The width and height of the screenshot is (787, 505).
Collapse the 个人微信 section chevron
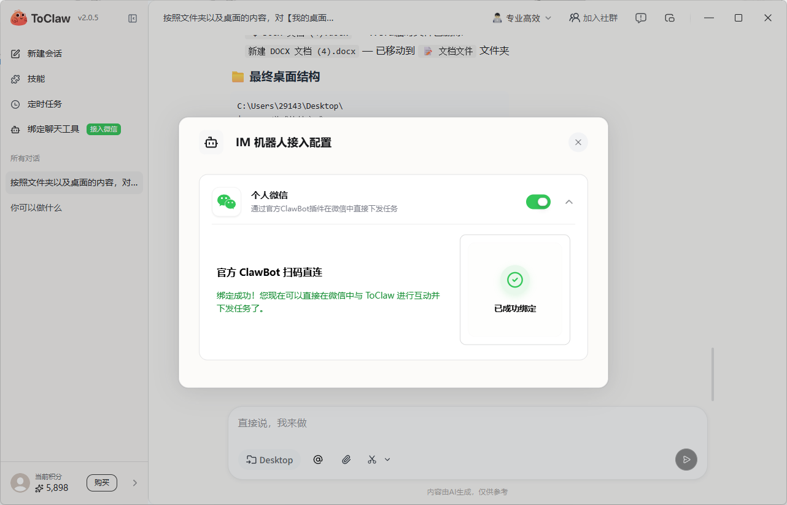click(569, 202)
